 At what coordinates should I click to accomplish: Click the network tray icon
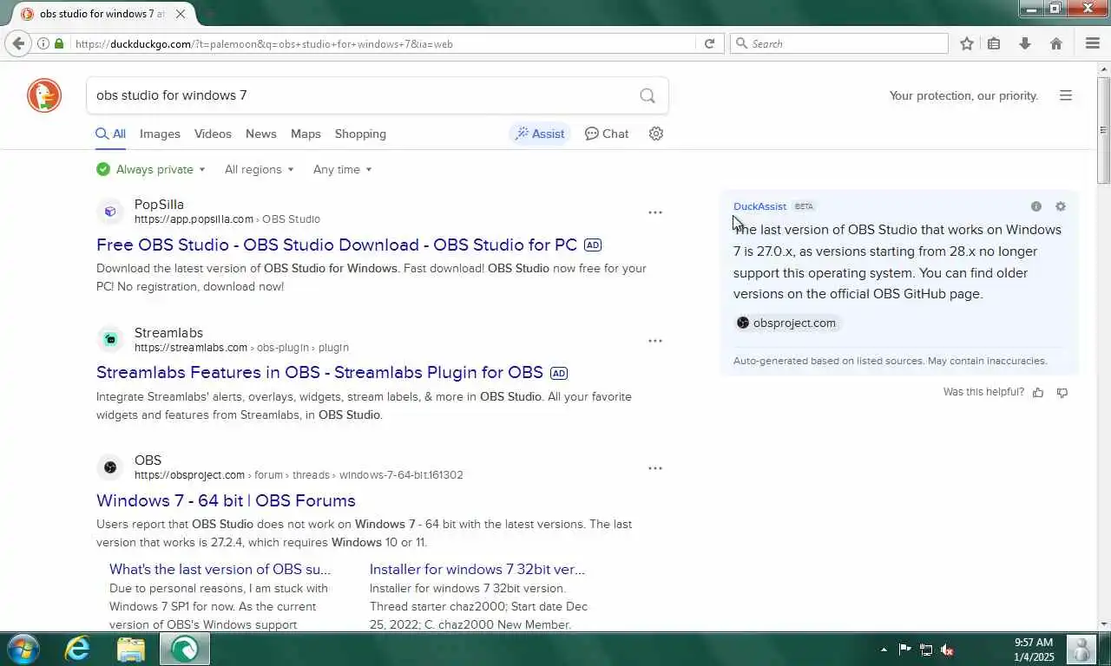[926, 650]
